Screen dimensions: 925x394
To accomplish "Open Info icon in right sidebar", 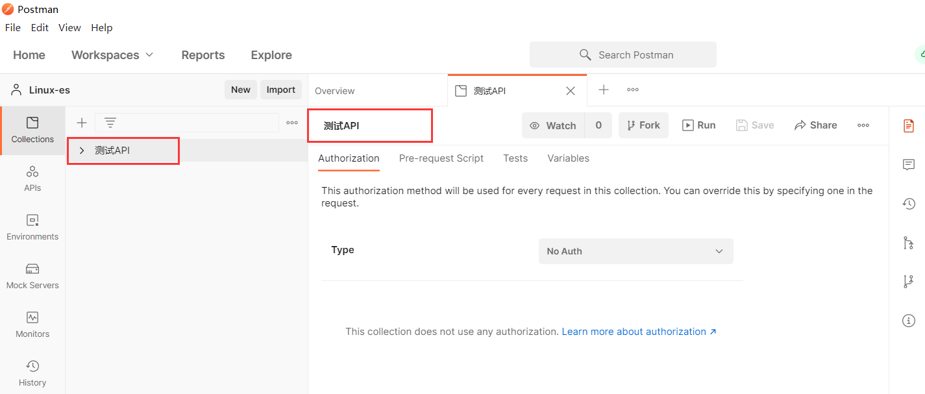I will coord(909,321).
